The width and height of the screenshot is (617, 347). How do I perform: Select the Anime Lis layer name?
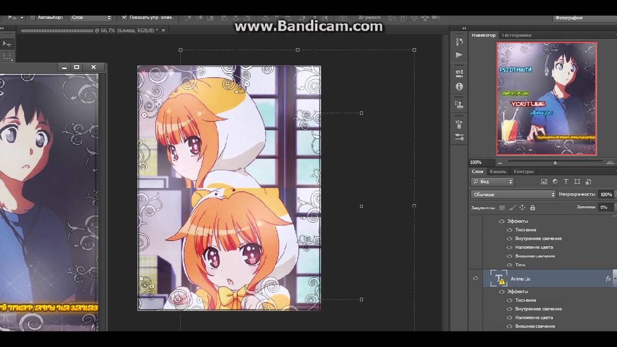(520, 279)
